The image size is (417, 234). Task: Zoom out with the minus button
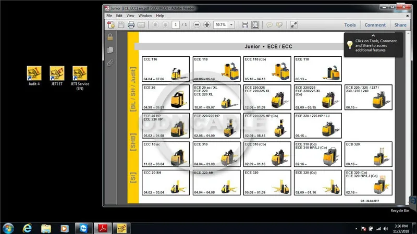(x=197, y=24)
